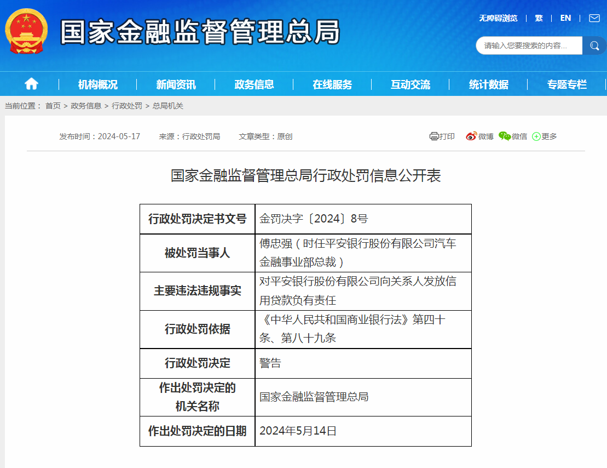Share via the Weibo icon

(471, 136)
